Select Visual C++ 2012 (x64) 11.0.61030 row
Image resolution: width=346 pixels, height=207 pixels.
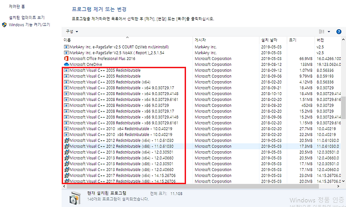(x=202, y=140)
